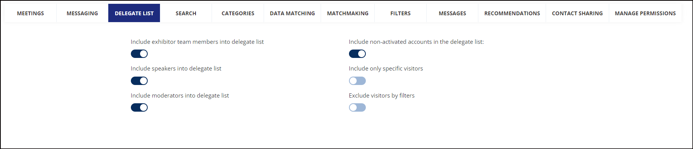Screen dimensions: 693x149
Task: Turn off include speakers toggle
Action: pos(139,81)
